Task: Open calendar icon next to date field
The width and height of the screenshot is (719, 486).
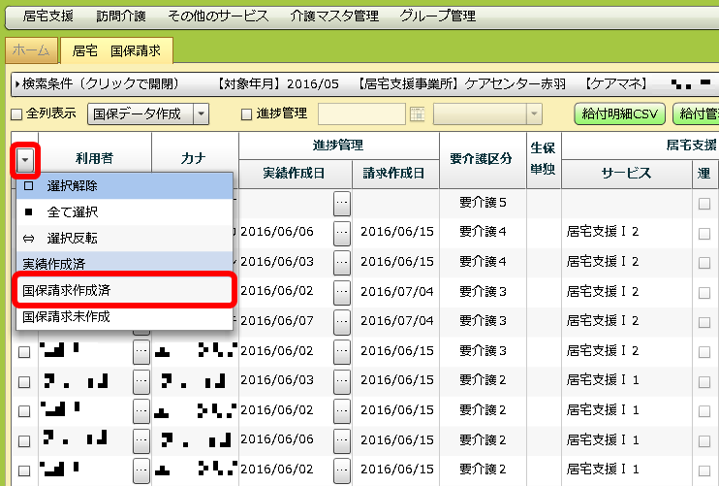Action: [418, 114]
